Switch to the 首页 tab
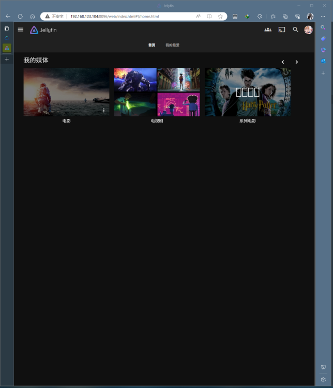Screen dimensions: 333x388 tap(152, 45)
